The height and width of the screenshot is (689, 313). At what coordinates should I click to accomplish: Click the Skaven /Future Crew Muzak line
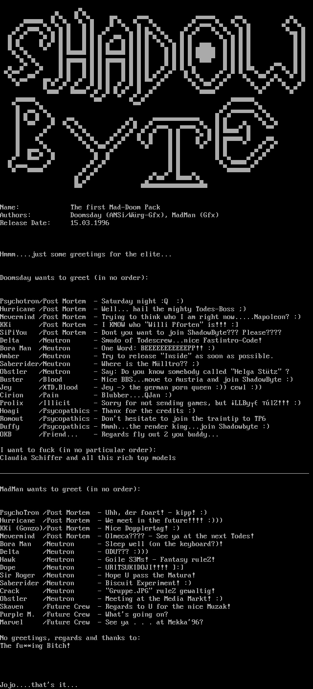click(115, 607)
